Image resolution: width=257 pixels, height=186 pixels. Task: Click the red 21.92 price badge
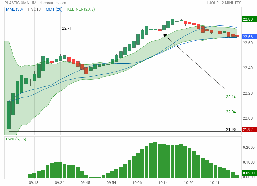coord(249,130)
